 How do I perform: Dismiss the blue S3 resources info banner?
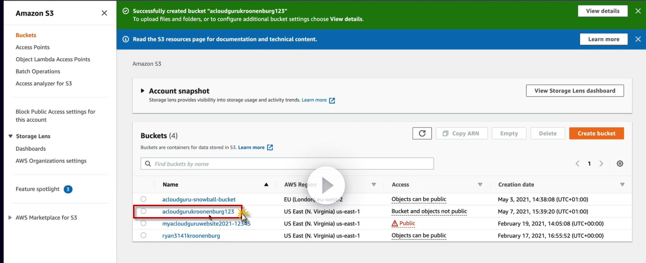(638, 39)
